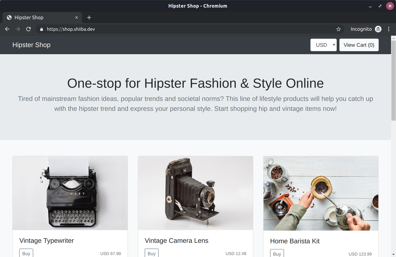Open a new tab with plus icon
The image size is (396, 257).
point(89,18)
